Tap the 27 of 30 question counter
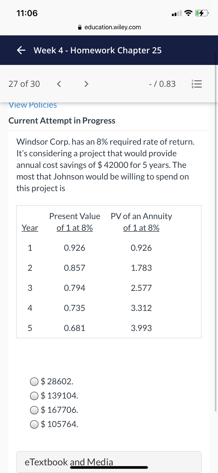This screenshot has width=218, height=473. [24, 84]
